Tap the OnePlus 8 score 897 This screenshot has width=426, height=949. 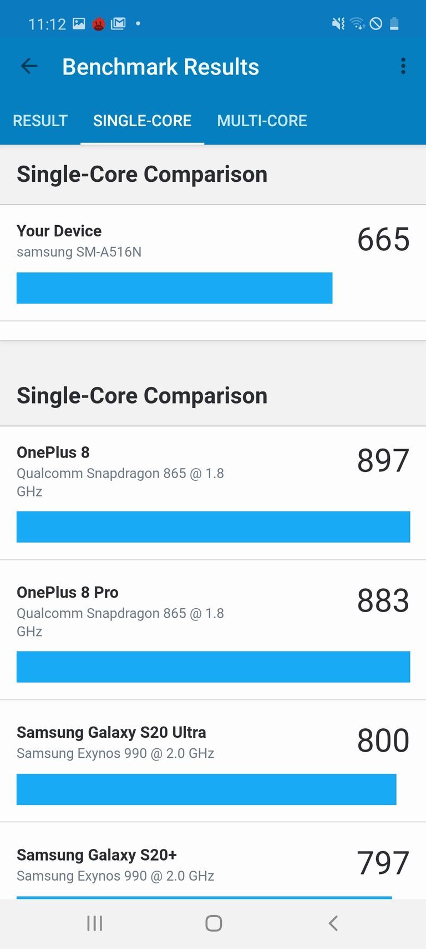[383, 461]
